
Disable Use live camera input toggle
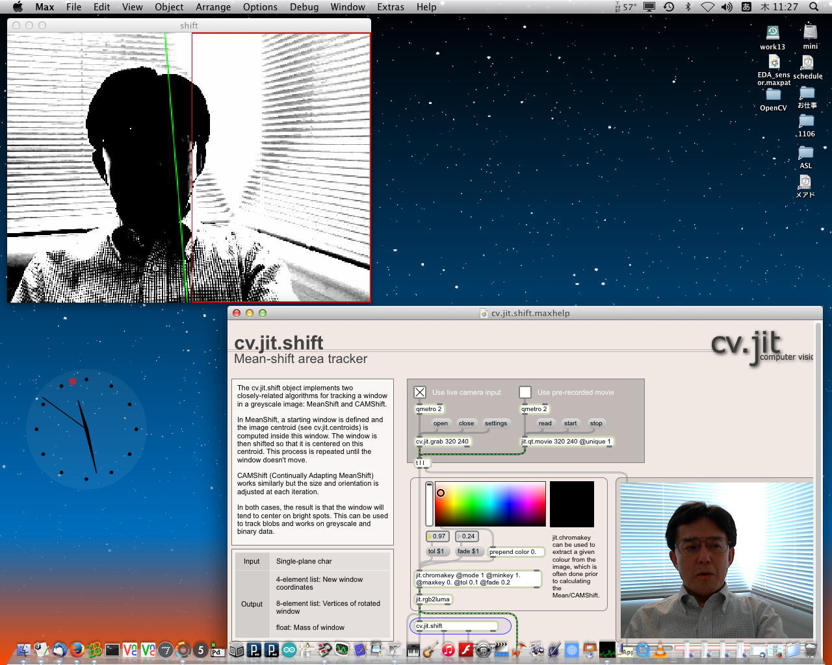420,392
